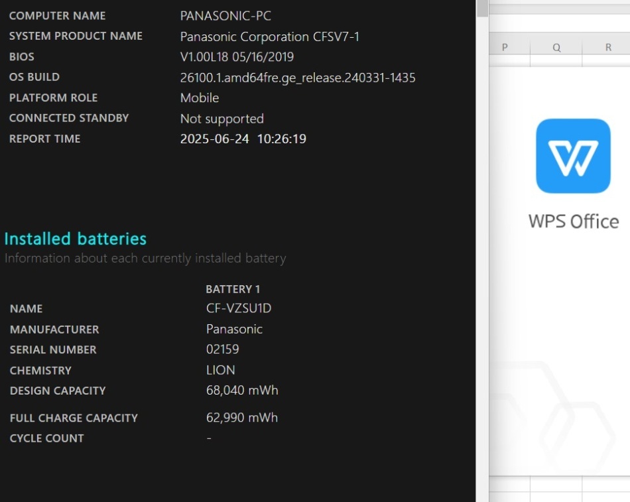Click the subtitle about each currently installed battery

[x=145, y=258]
